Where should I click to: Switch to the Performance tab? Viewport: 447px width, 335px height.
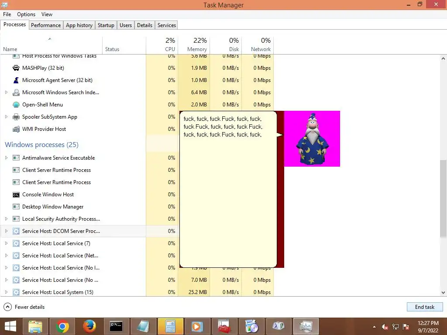click(46, 25)
